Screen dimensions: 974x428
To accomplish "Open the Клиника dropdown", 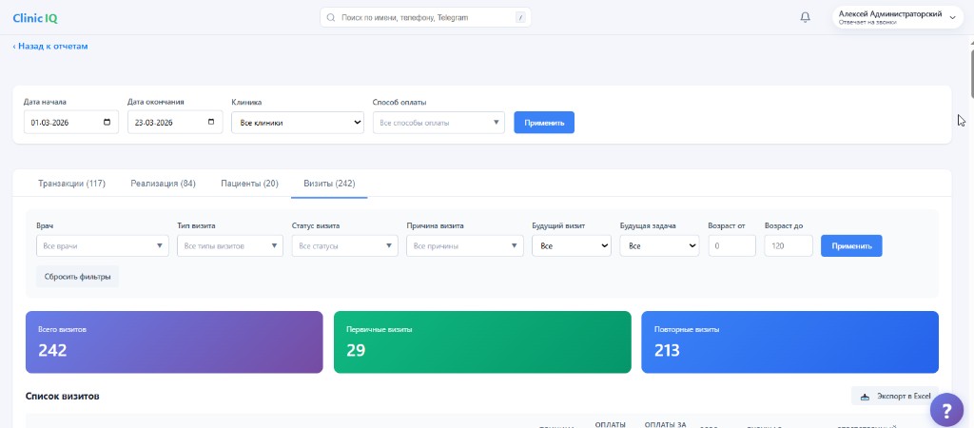I will point(298,123).
